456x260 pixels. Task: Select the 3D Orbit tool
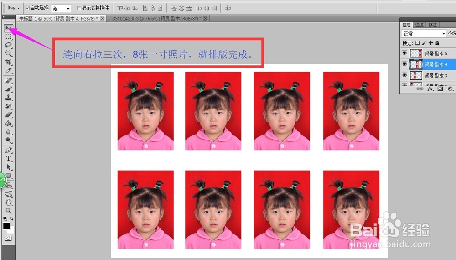pos(9,194)
